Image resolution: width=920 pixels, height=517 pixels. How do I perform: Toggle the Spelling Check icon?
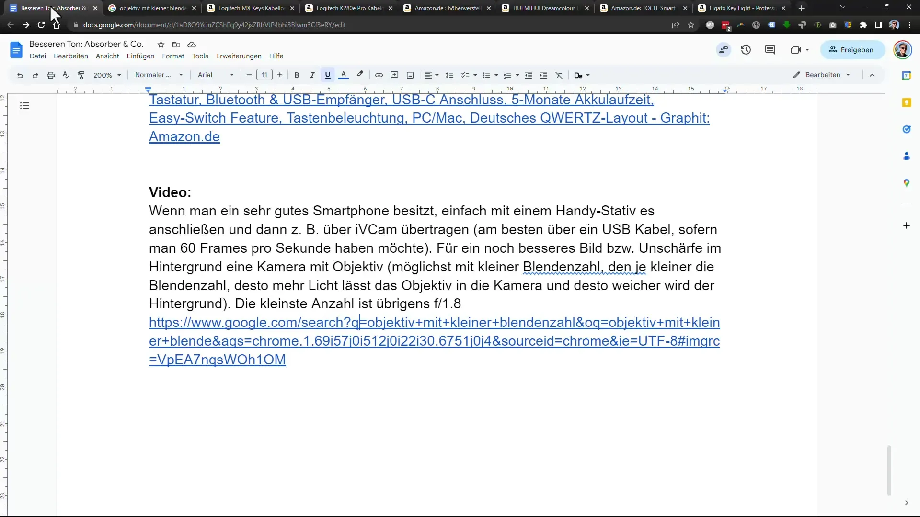click(x=66, y=75)
